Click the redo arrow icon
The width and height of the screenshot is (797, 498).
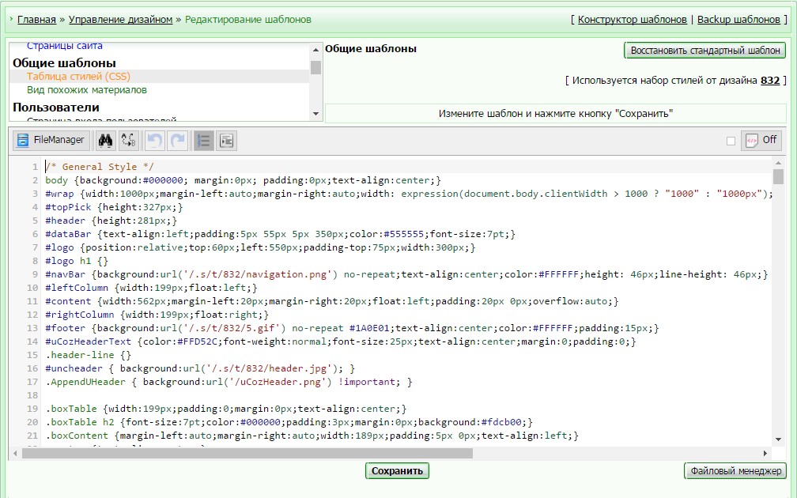point(177,140)
